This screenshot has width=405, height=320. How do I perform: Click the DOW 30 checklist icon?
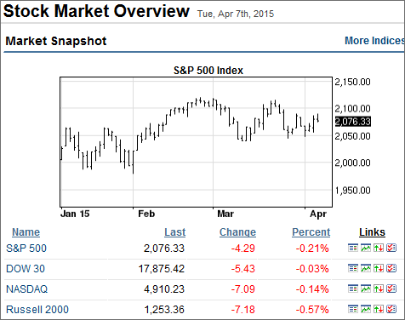[391, 268]
